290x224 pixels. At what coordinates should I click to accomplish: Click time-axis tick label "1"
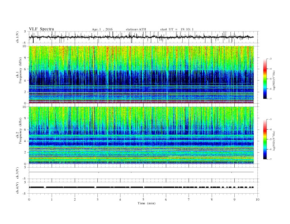tap(52, 199)
